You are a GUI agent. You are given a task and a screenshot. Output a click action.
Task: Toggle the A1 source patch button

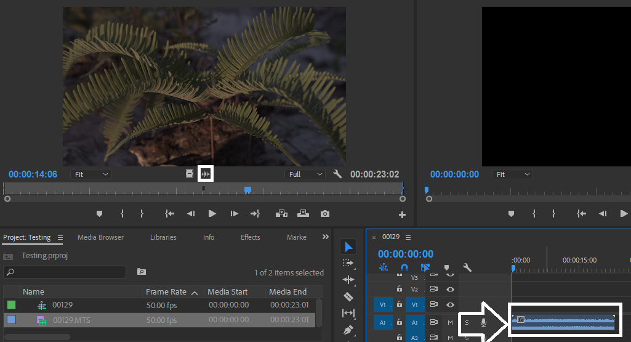pos(383,322)
